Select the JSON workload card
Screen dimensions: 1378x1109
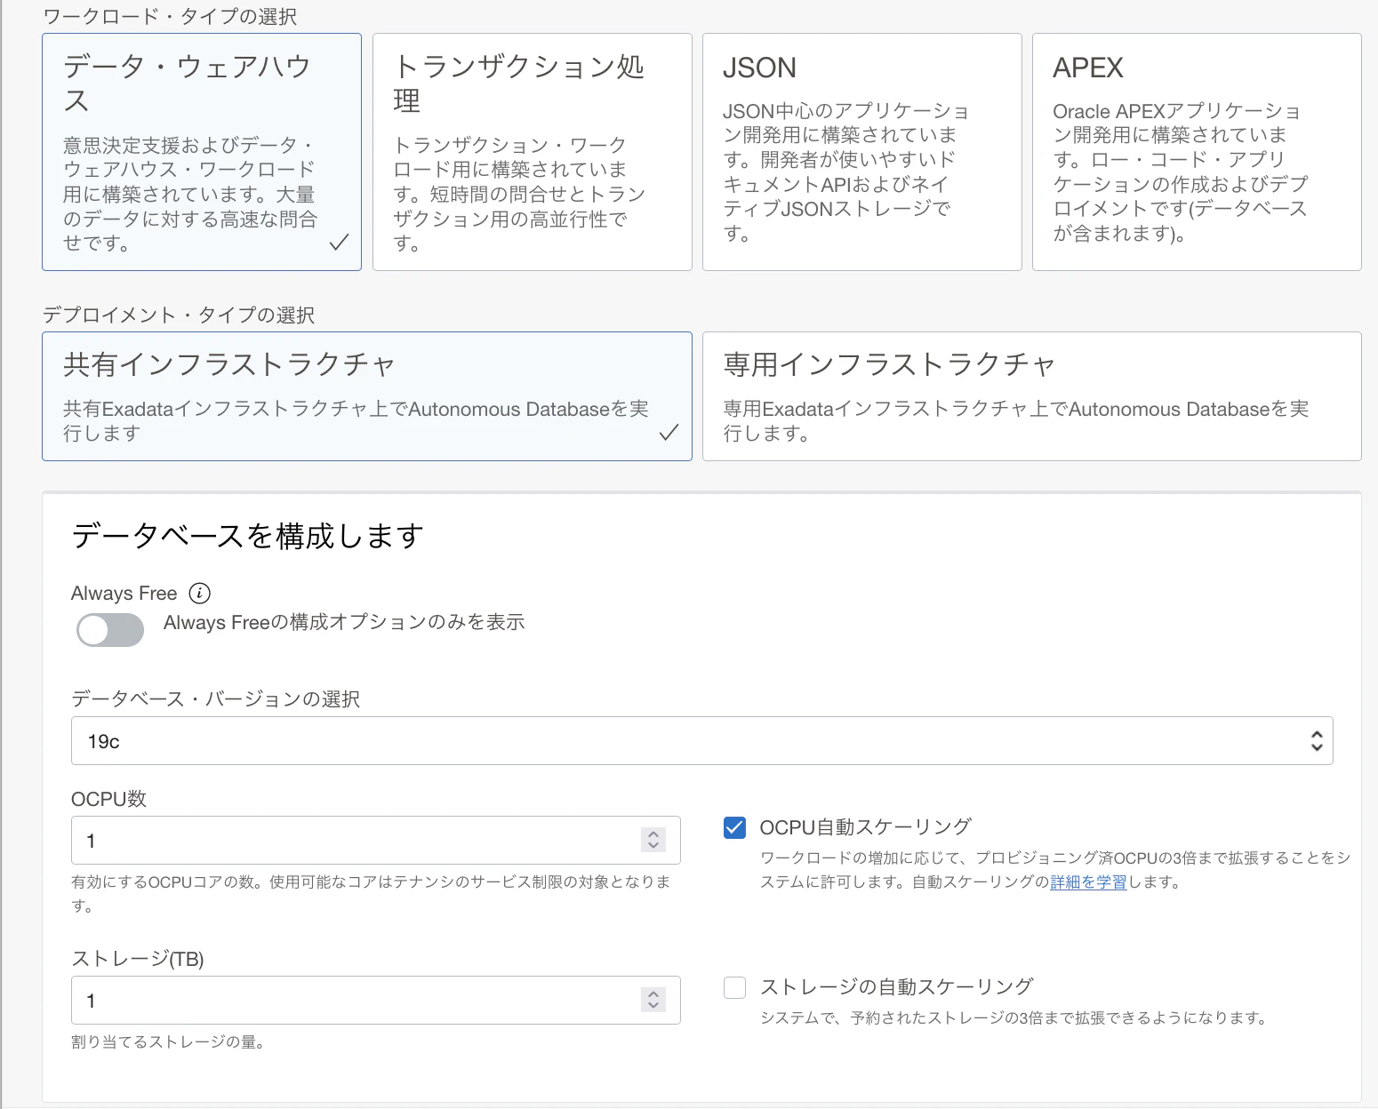tap(861, 152)
